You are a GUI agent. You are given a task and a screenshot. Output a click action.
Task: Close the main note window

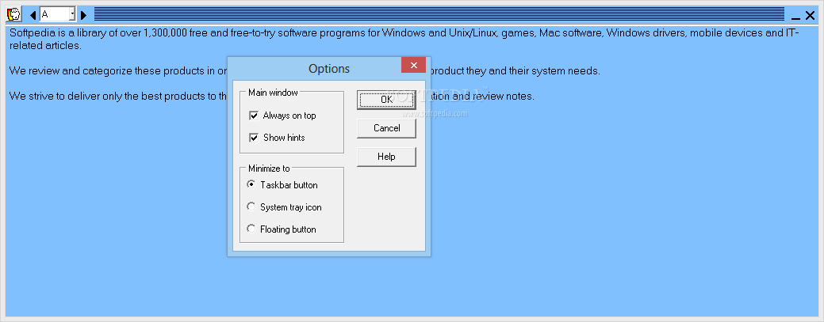(x=811, y=15)
